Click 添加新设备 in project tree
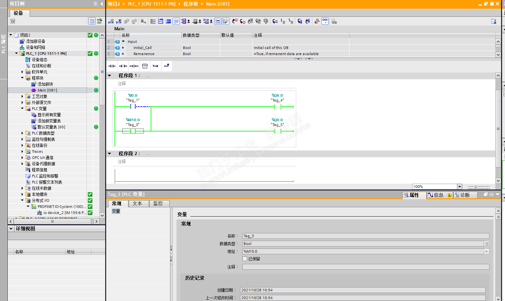 35,41
